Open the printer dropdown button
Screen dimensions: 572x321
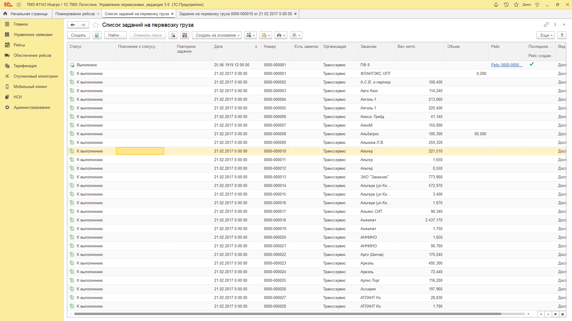point(281,35)
